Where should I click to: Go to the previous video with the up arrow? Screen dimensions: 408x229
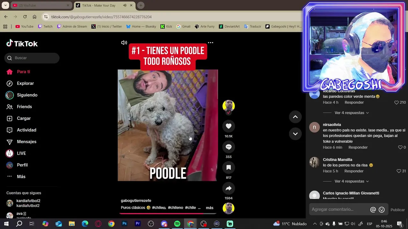click(x=295, y=117)
